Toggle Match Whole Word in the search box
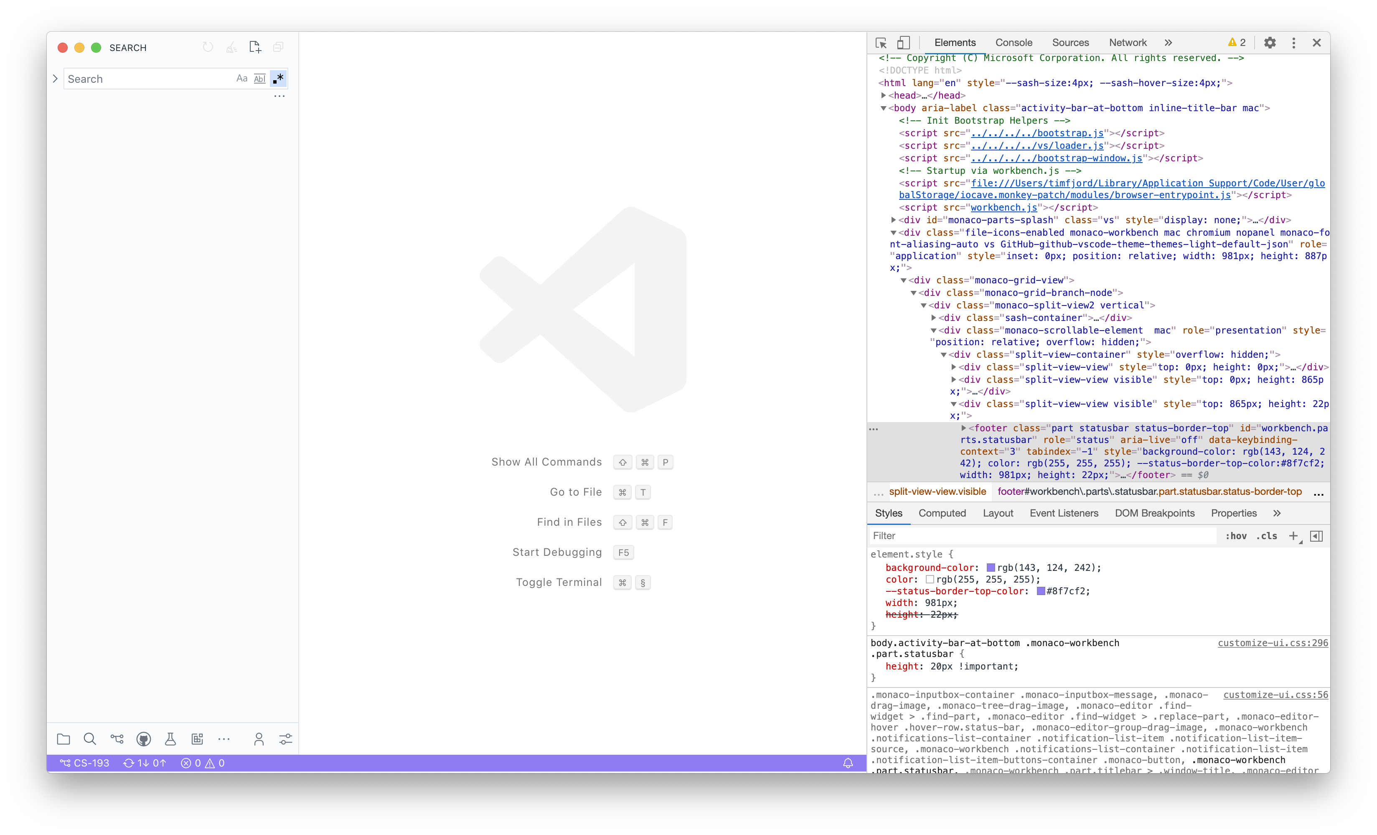1377x835 pixels. 259,78
